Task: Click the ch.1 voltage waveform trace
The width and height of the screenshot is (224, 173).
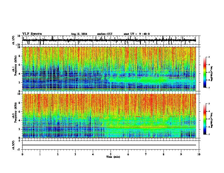Action: pos(109,40)
